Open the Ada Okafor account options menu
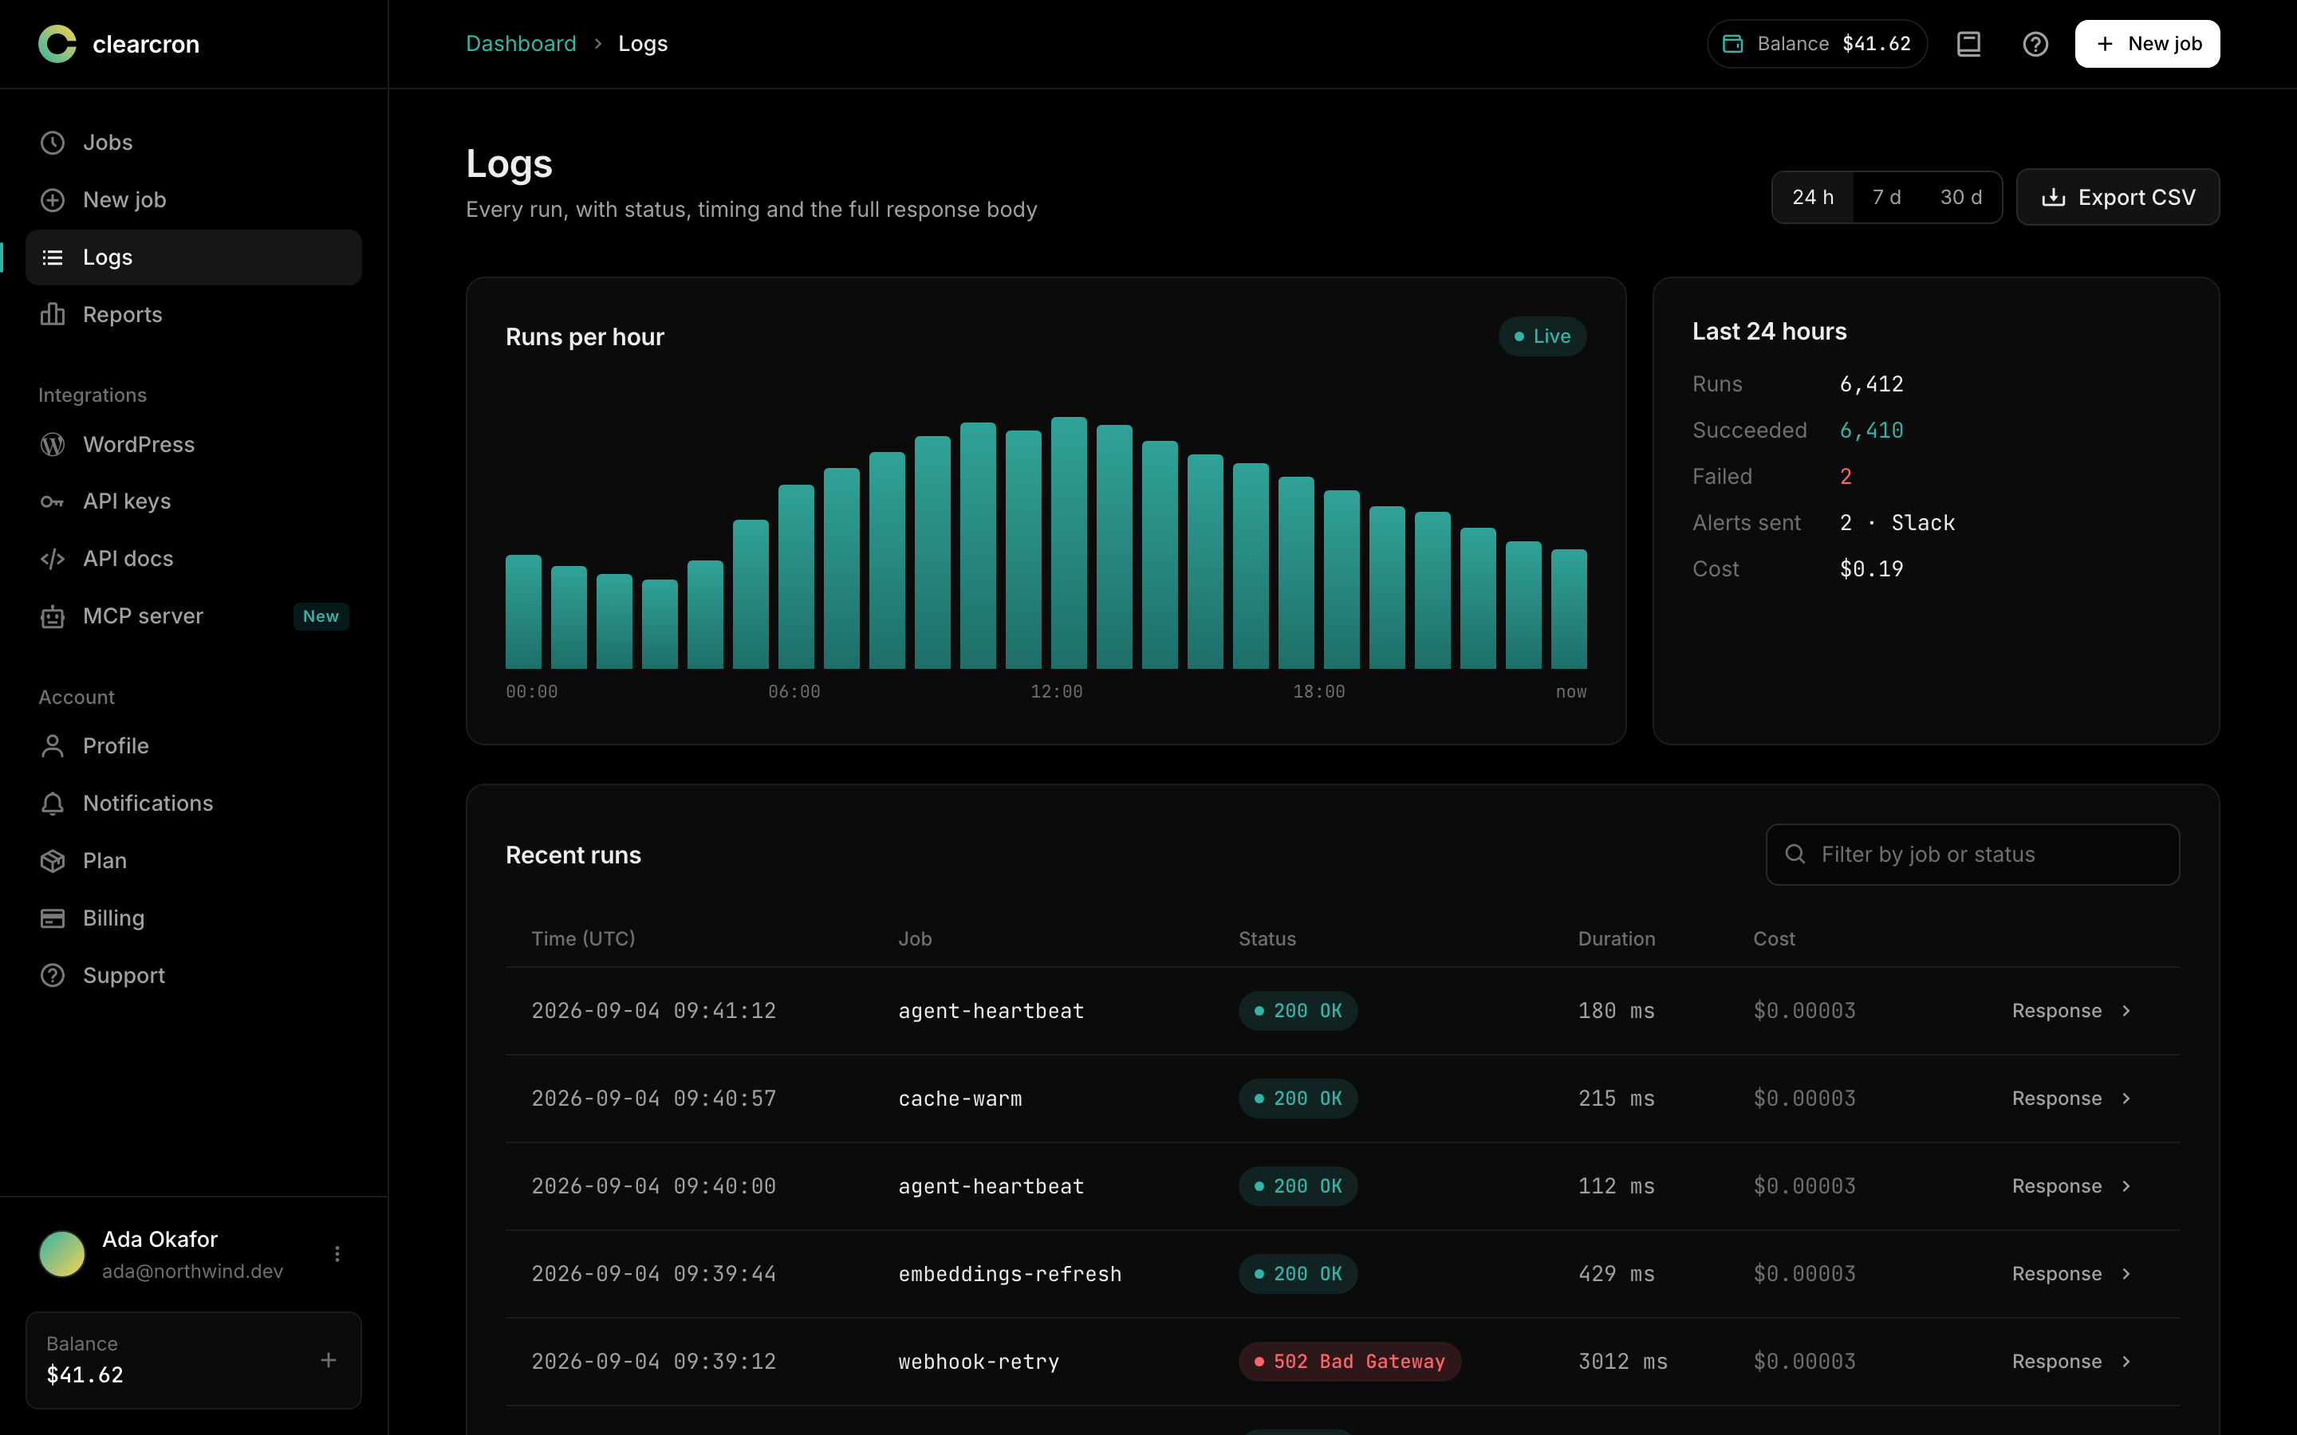Viewport: 2297px width, 1435px height. (337, 1254)
